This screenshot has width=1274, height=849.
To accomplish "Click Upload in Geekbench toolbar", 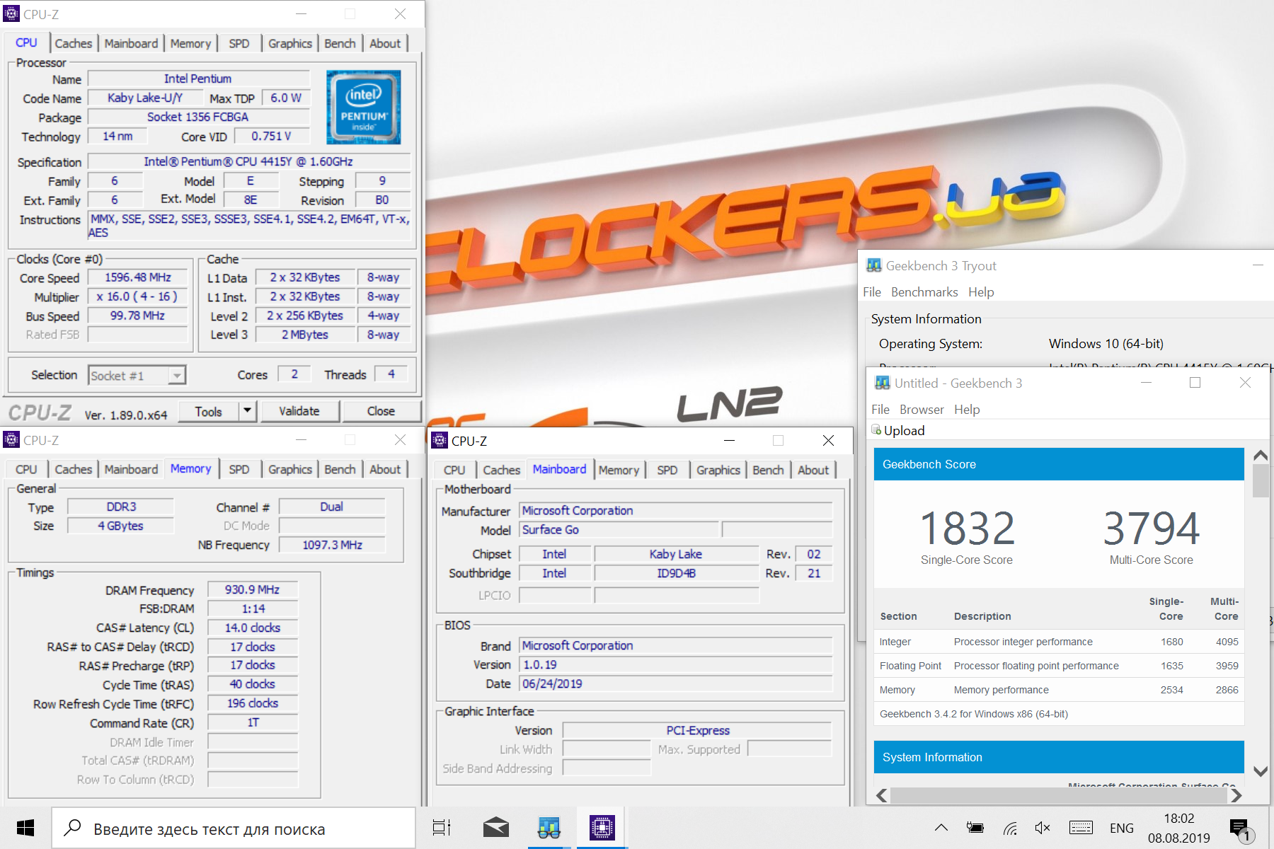I will click(898, 430).
